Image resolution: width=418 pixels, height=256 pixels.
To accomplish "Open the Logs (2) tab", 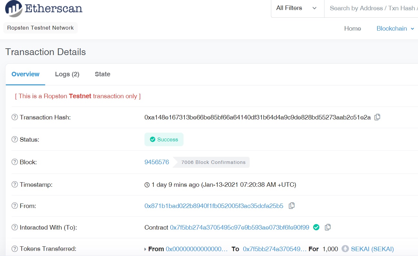I will [67, 74].
